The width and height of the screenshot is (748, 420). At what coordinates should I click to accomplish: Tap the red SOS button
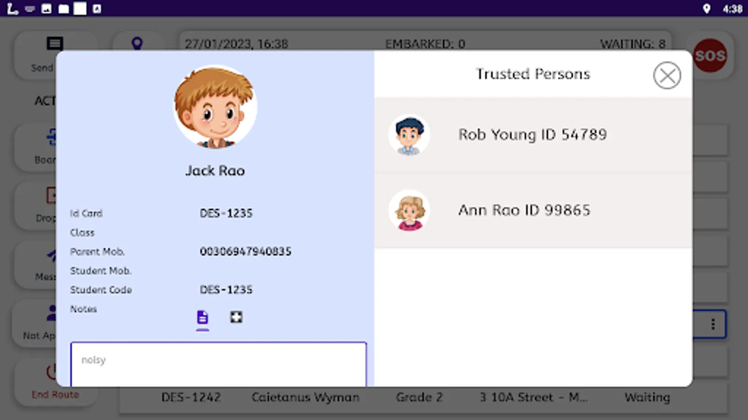coord(710,56)
